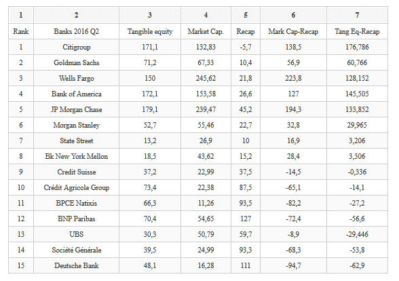Click the Tang Eq-Recap column header
The width and height of the screenshot is (399, 281).
point(357,31)
